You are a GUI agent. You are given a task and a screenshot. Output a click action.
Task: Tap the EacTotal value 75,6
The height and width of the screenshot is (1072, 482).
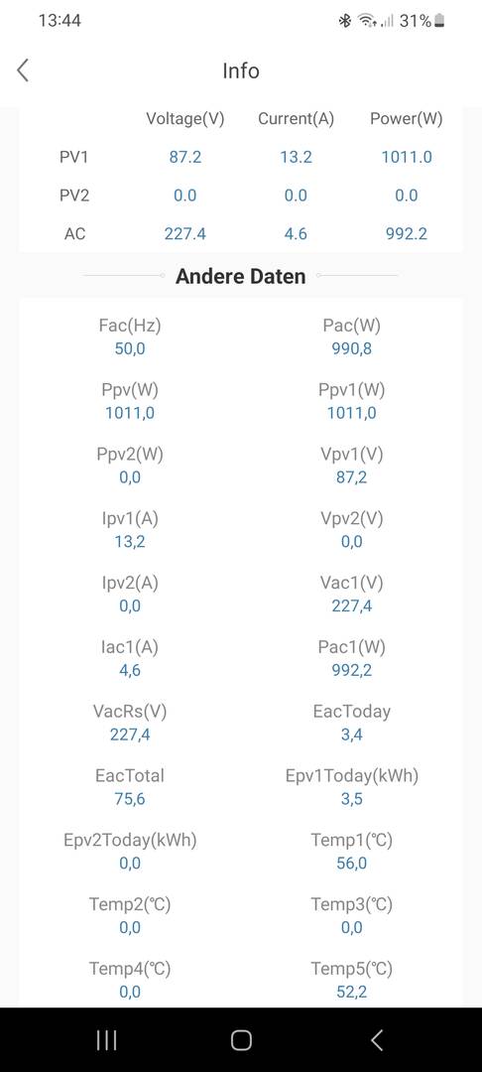point(130,798)
